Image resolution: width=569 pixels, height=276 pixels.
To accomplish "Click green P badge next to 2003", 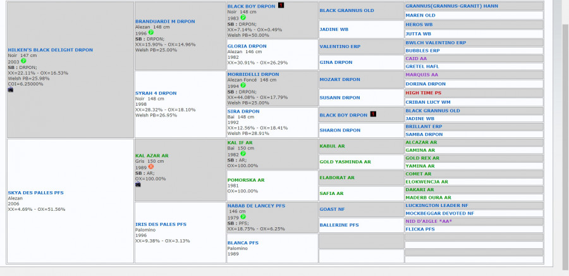I will 23,61.
